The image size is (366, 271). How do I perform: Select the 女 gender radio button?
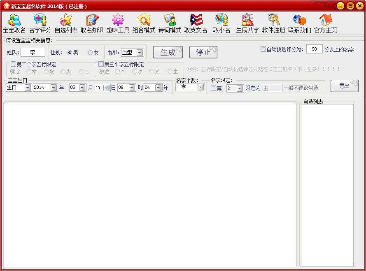tap(91, 53)
